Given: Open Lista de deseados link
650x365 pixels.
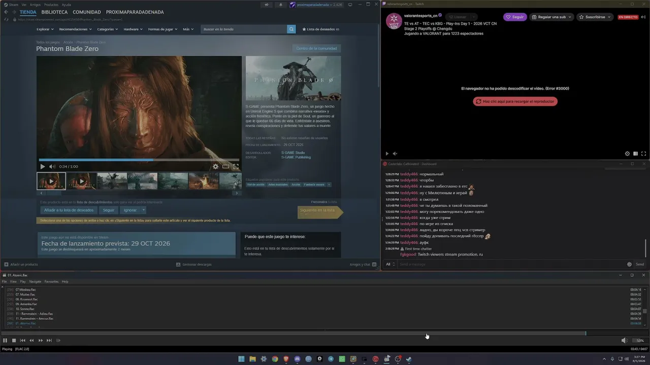Looking at the screenshot, I should 321,29.
